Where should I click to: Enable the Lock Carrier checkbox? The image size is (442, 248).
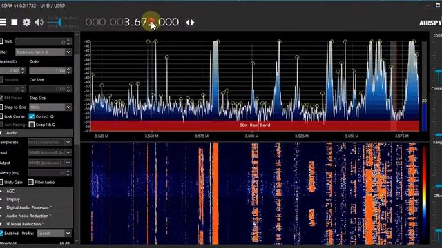[x=1, y=116]
